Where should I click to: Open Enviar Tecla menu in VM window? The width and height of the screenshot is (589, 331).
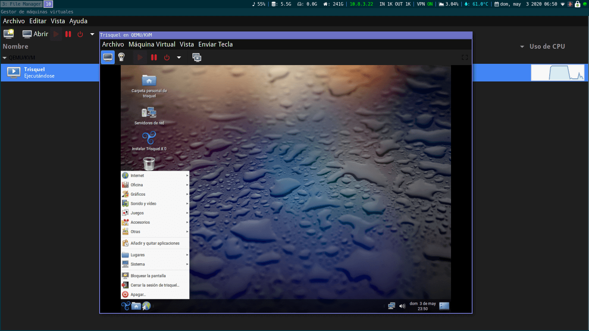(x=216, y=44)
